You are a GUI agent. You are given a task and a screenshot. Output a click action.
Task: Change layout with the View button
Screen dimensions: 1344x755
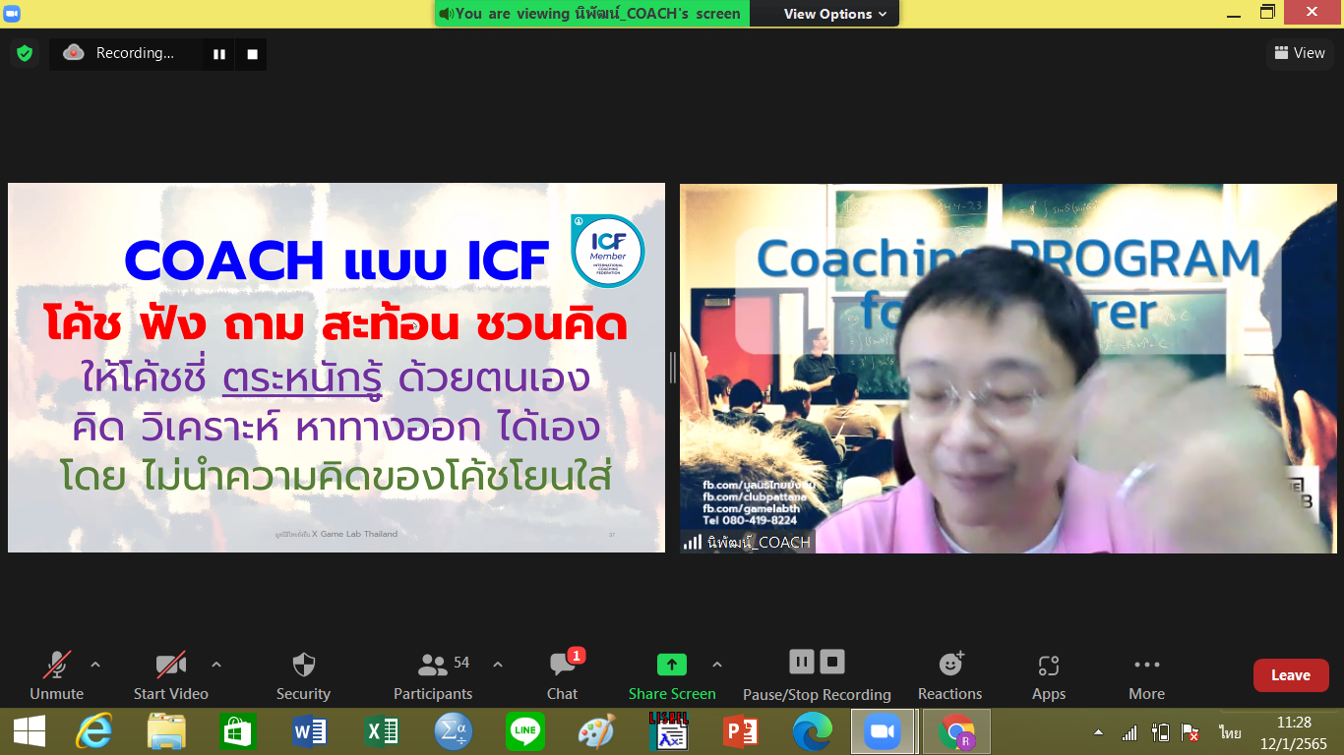(x=1300, y=53)
